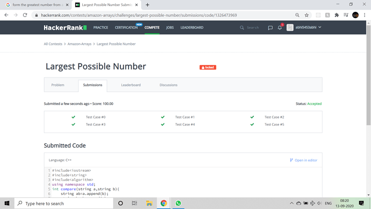The image size is (371, 209).
Task: Open submitted code in editor
Action: click(304, 160)
